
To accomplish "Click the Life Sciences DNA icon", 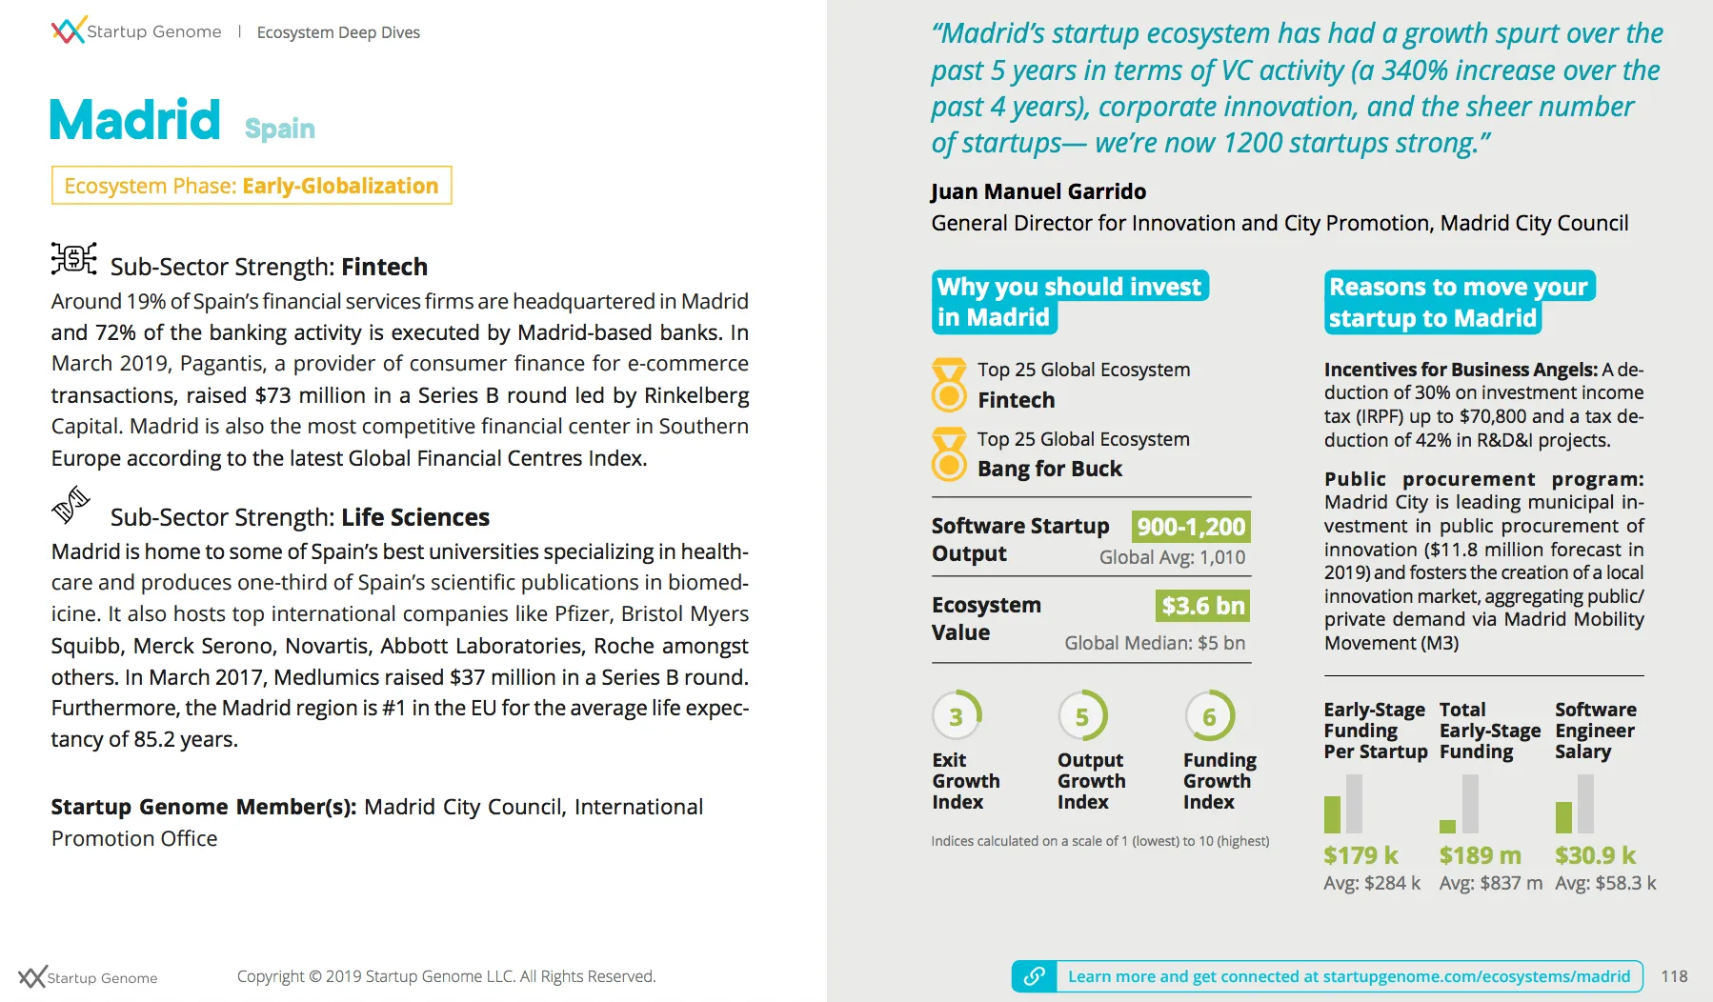I will 71,505.
